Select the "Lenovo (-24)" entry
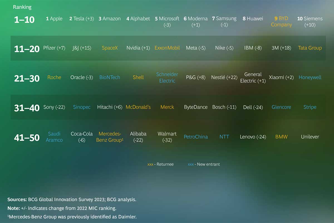Viewport: 334px width, 223px height. (253, 137)
